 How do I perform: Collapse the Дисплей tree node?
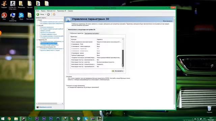[37, 26]
